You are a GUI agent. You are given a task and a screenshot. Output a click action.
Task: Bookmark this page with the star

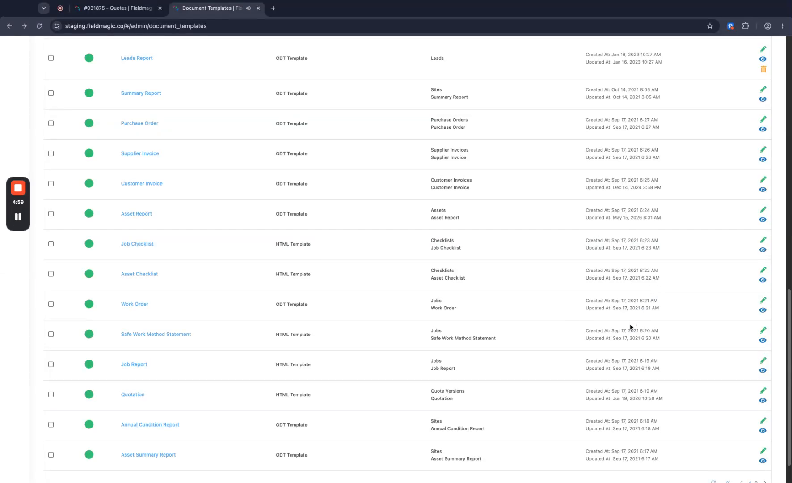tap(710, 26)
